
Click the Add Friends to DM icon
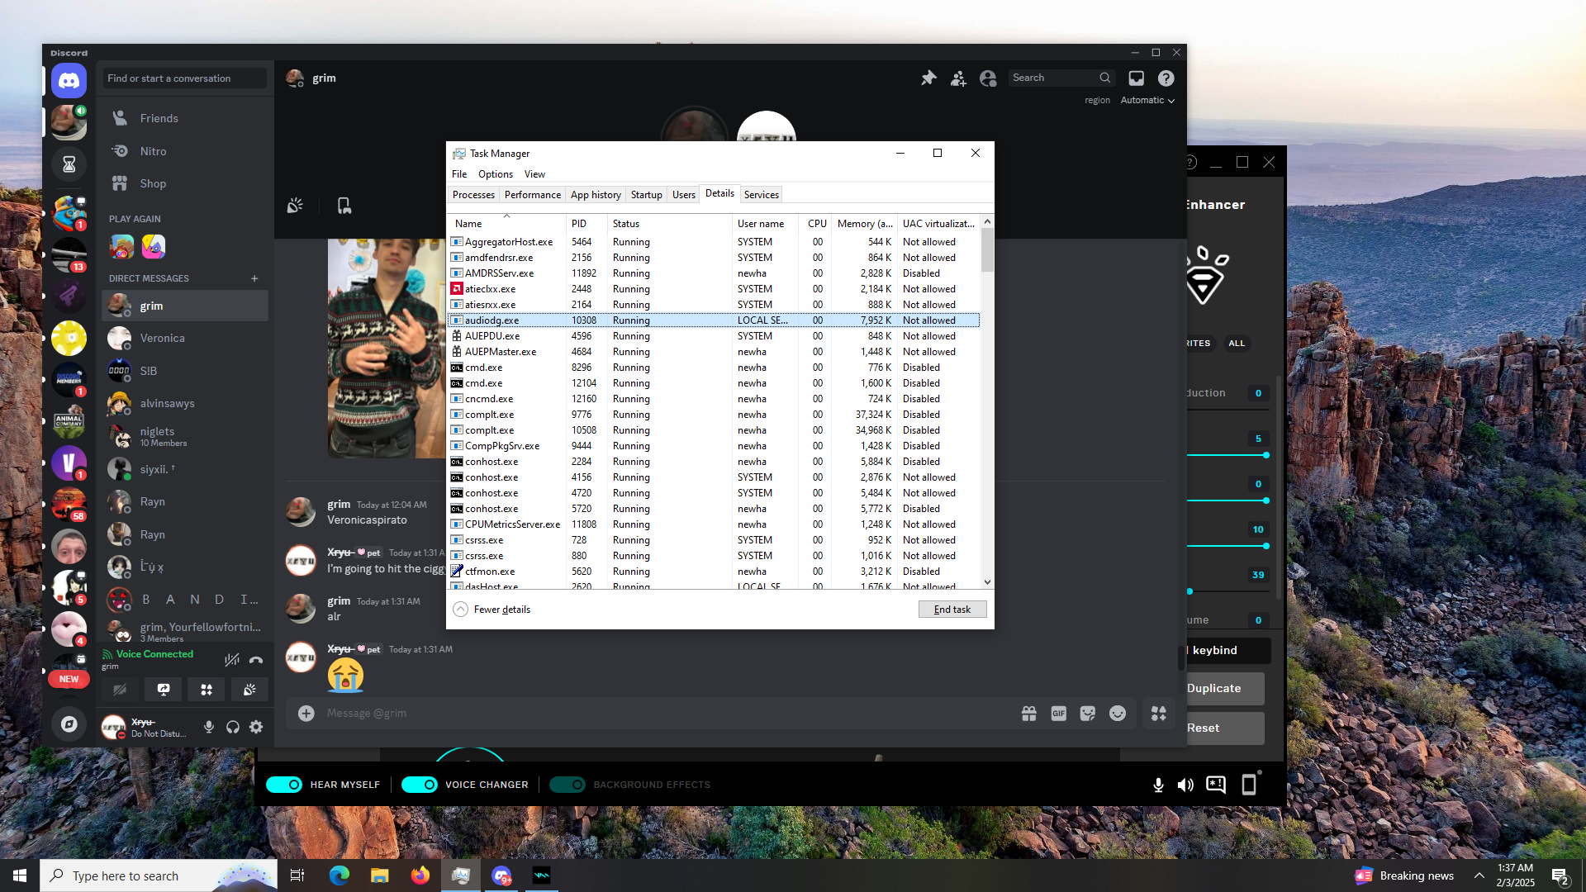[958, 78]
